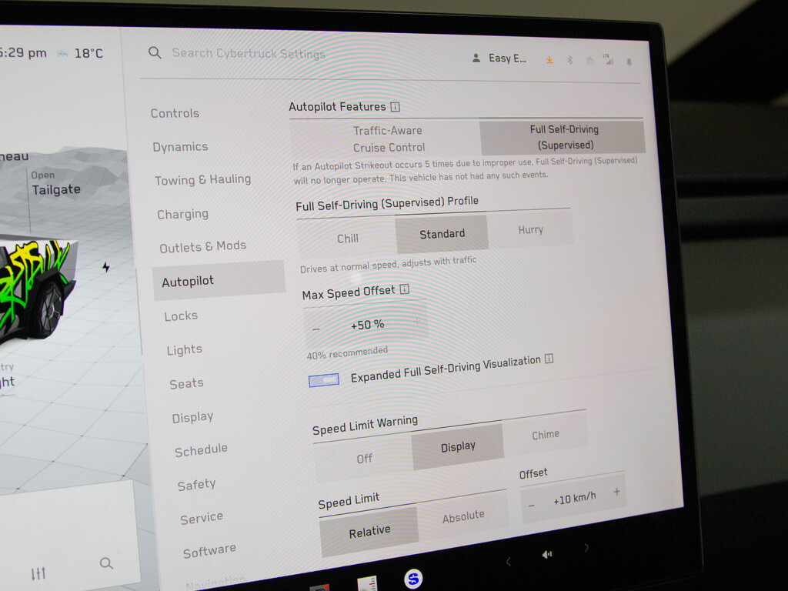Open the equalizer sliders icon on media card
The height and width of the screenshot is (591, 788).
pyautogui.click(x=38, y=573)
